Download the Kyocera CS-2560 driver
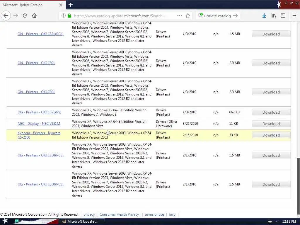The height and width of the screenshot is (225, 300). [x=271, y=135]
